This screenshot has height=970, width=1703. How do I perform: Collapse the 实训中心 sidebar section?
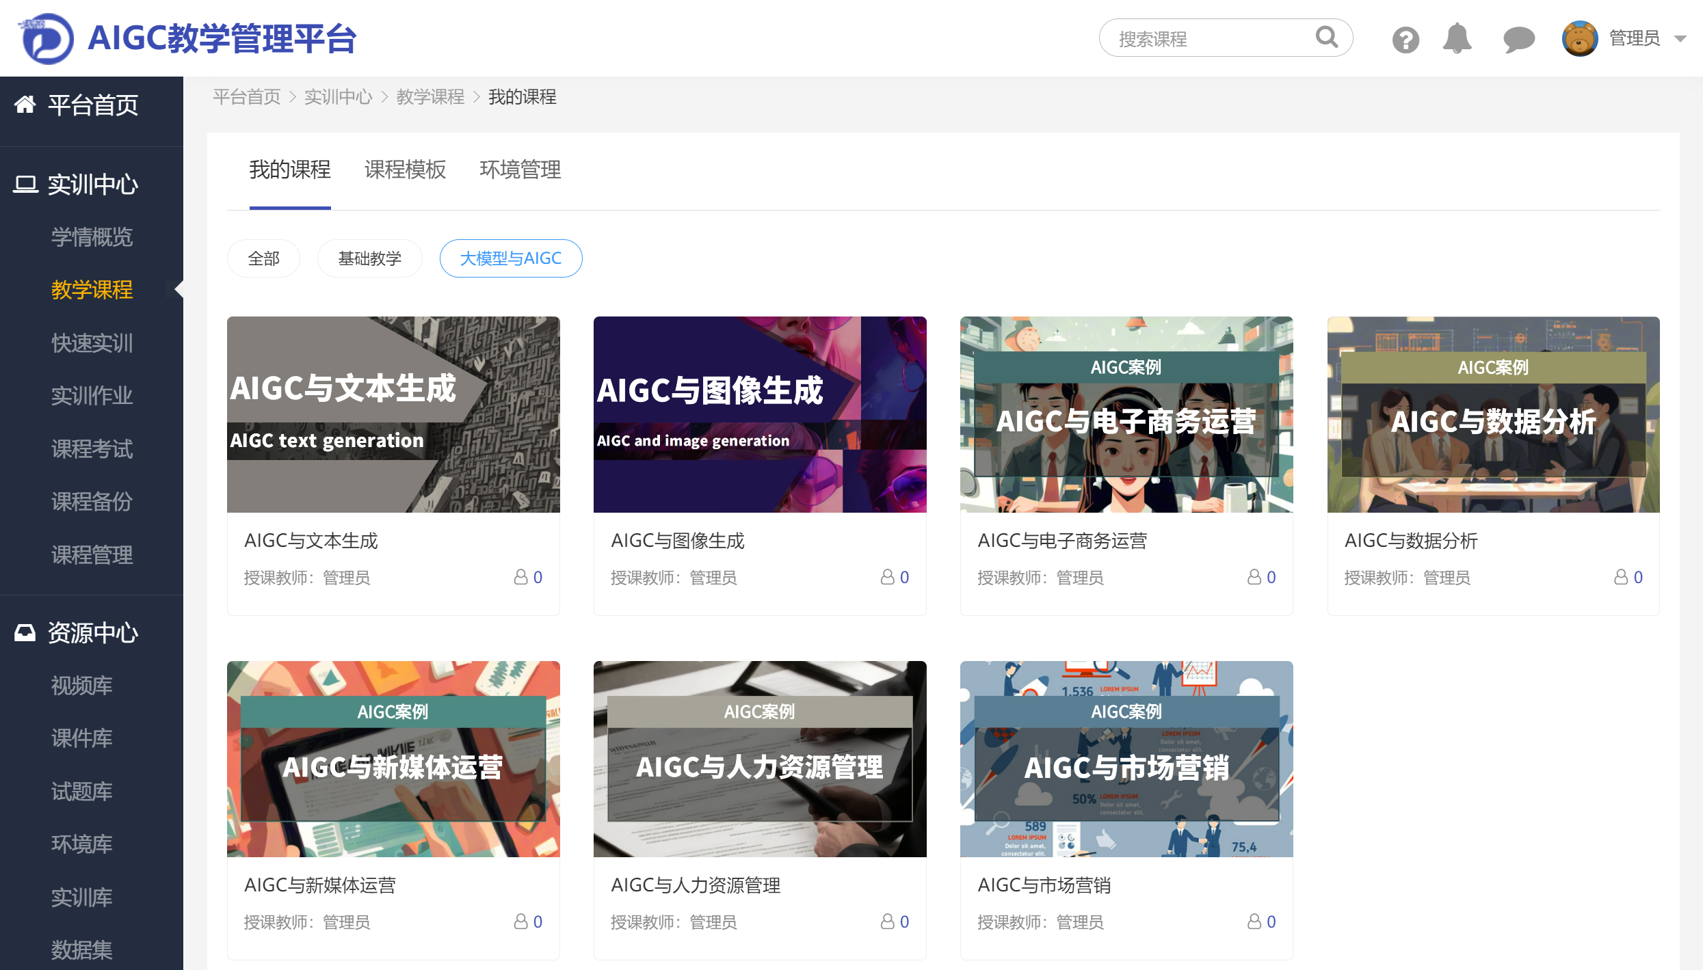[92, 184]
